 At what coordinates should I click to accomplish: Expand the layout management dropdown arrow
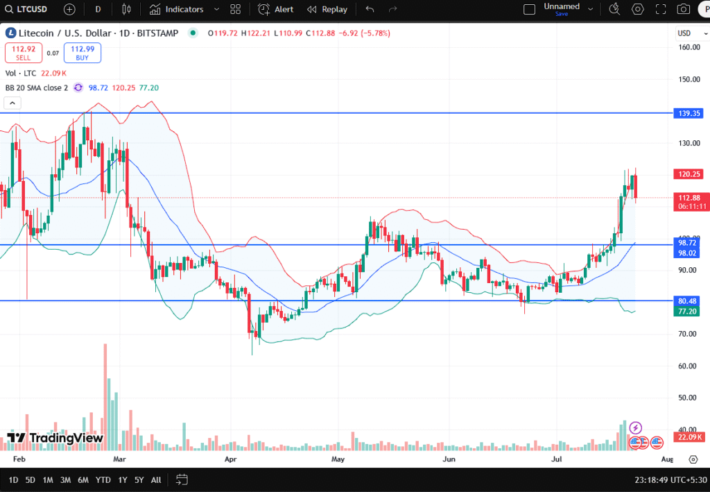591,9
